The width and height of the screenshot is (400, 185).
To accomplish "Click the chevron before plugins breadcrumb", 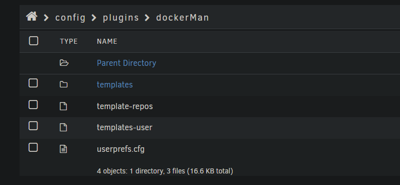I will [94, 18].
